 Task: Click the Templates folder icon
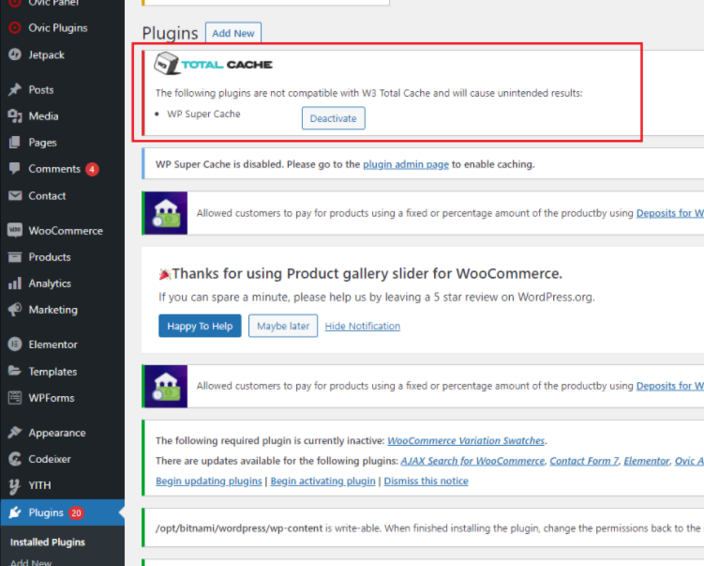click(x=15, y=371)
